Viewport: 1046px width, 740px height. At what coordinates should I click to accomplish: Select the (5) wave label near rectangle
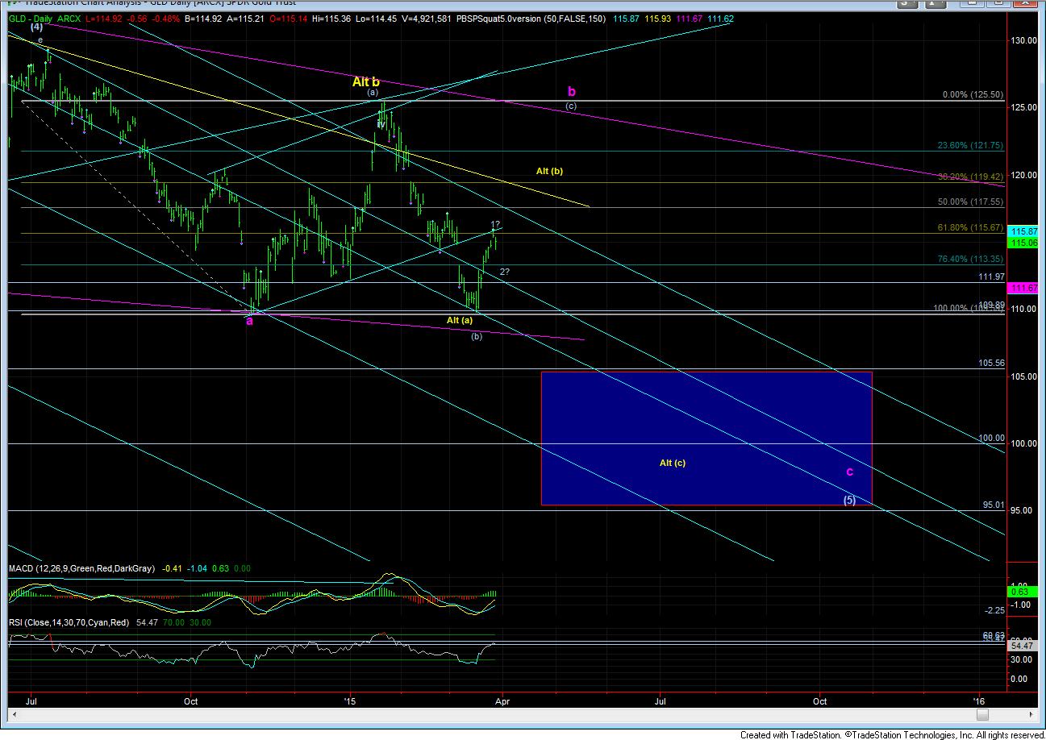click(849, 500)
